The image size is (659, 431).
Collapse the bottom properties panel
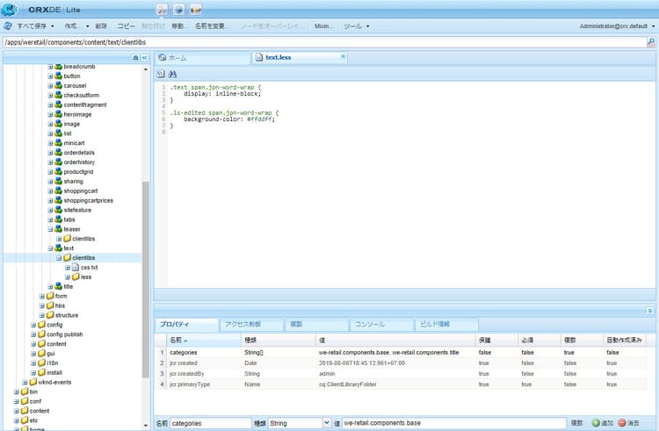[x=650, y=310]
